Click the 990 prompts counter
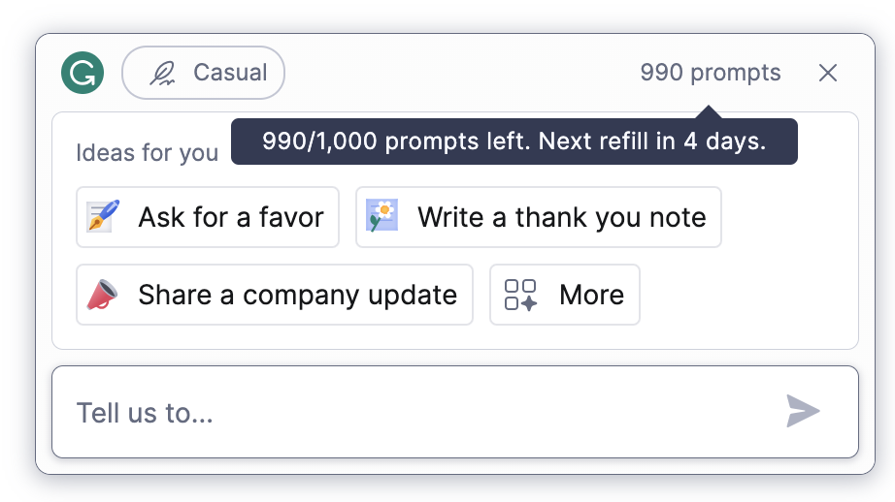Screen dimensions: 895x502 tap(710, 73)
